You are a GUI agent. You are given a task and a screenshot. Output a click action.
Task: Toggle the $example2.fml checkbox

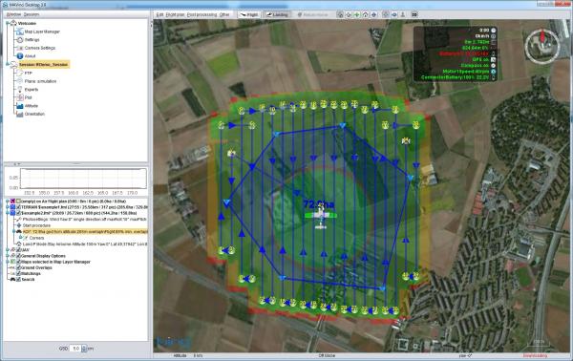tap(18, 213)
